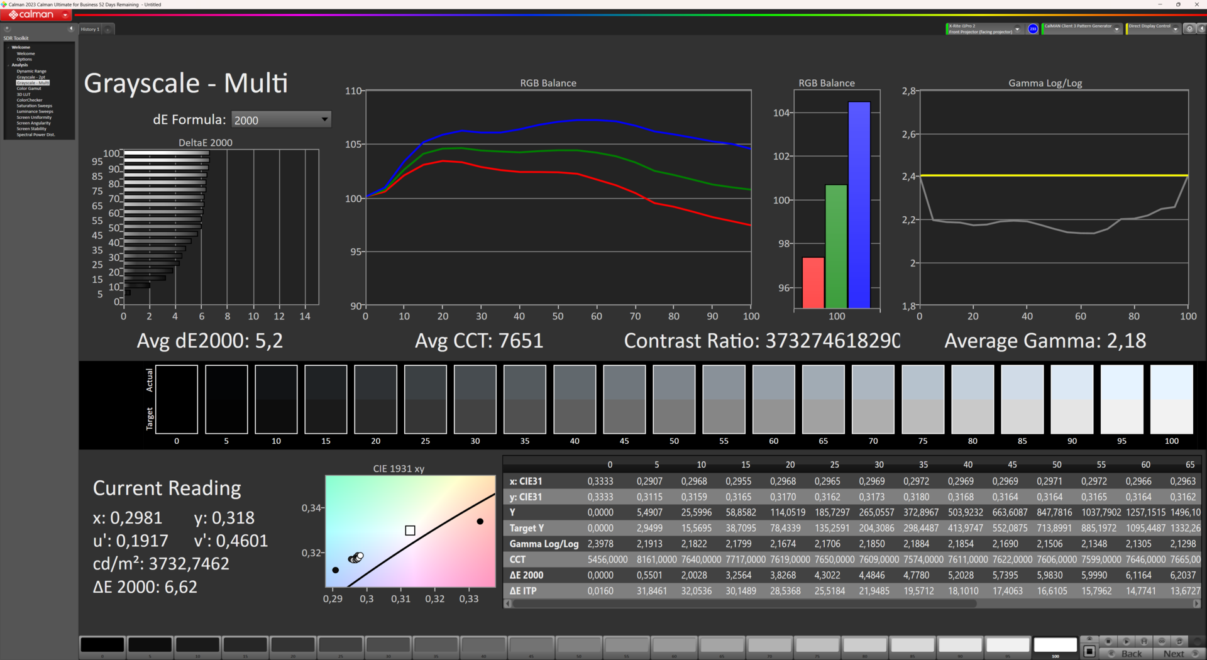Image resolution: width=1207 pixels, height=660 pixels.
Task: Collapse the SDR Toolkit sidebar arrow
Action: click(70, 29)
